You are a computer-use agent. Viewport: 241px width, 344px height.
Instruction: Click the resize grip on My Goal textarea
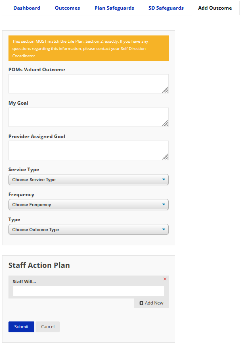tap(165, 123)
